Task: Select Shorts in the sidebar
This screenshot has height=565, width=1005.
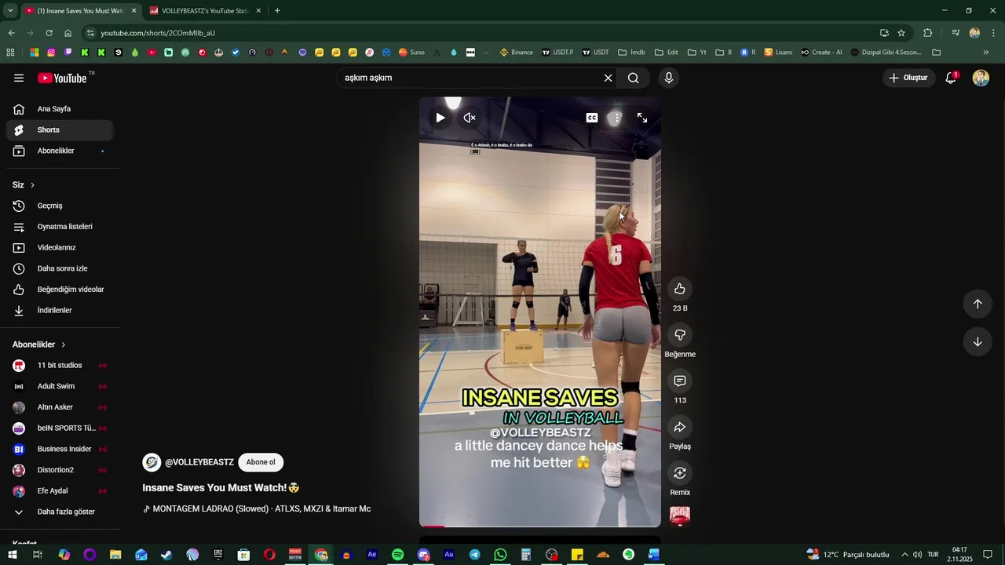Action: click(x=60, y=130)
